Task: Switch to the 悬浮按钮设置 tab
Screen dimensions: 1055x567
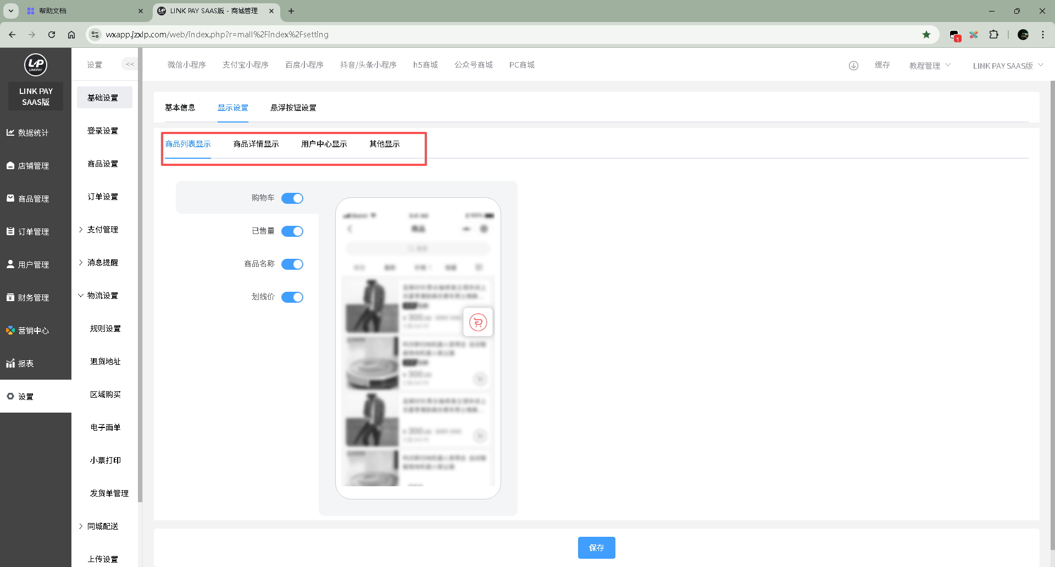Action: point(293,108)
